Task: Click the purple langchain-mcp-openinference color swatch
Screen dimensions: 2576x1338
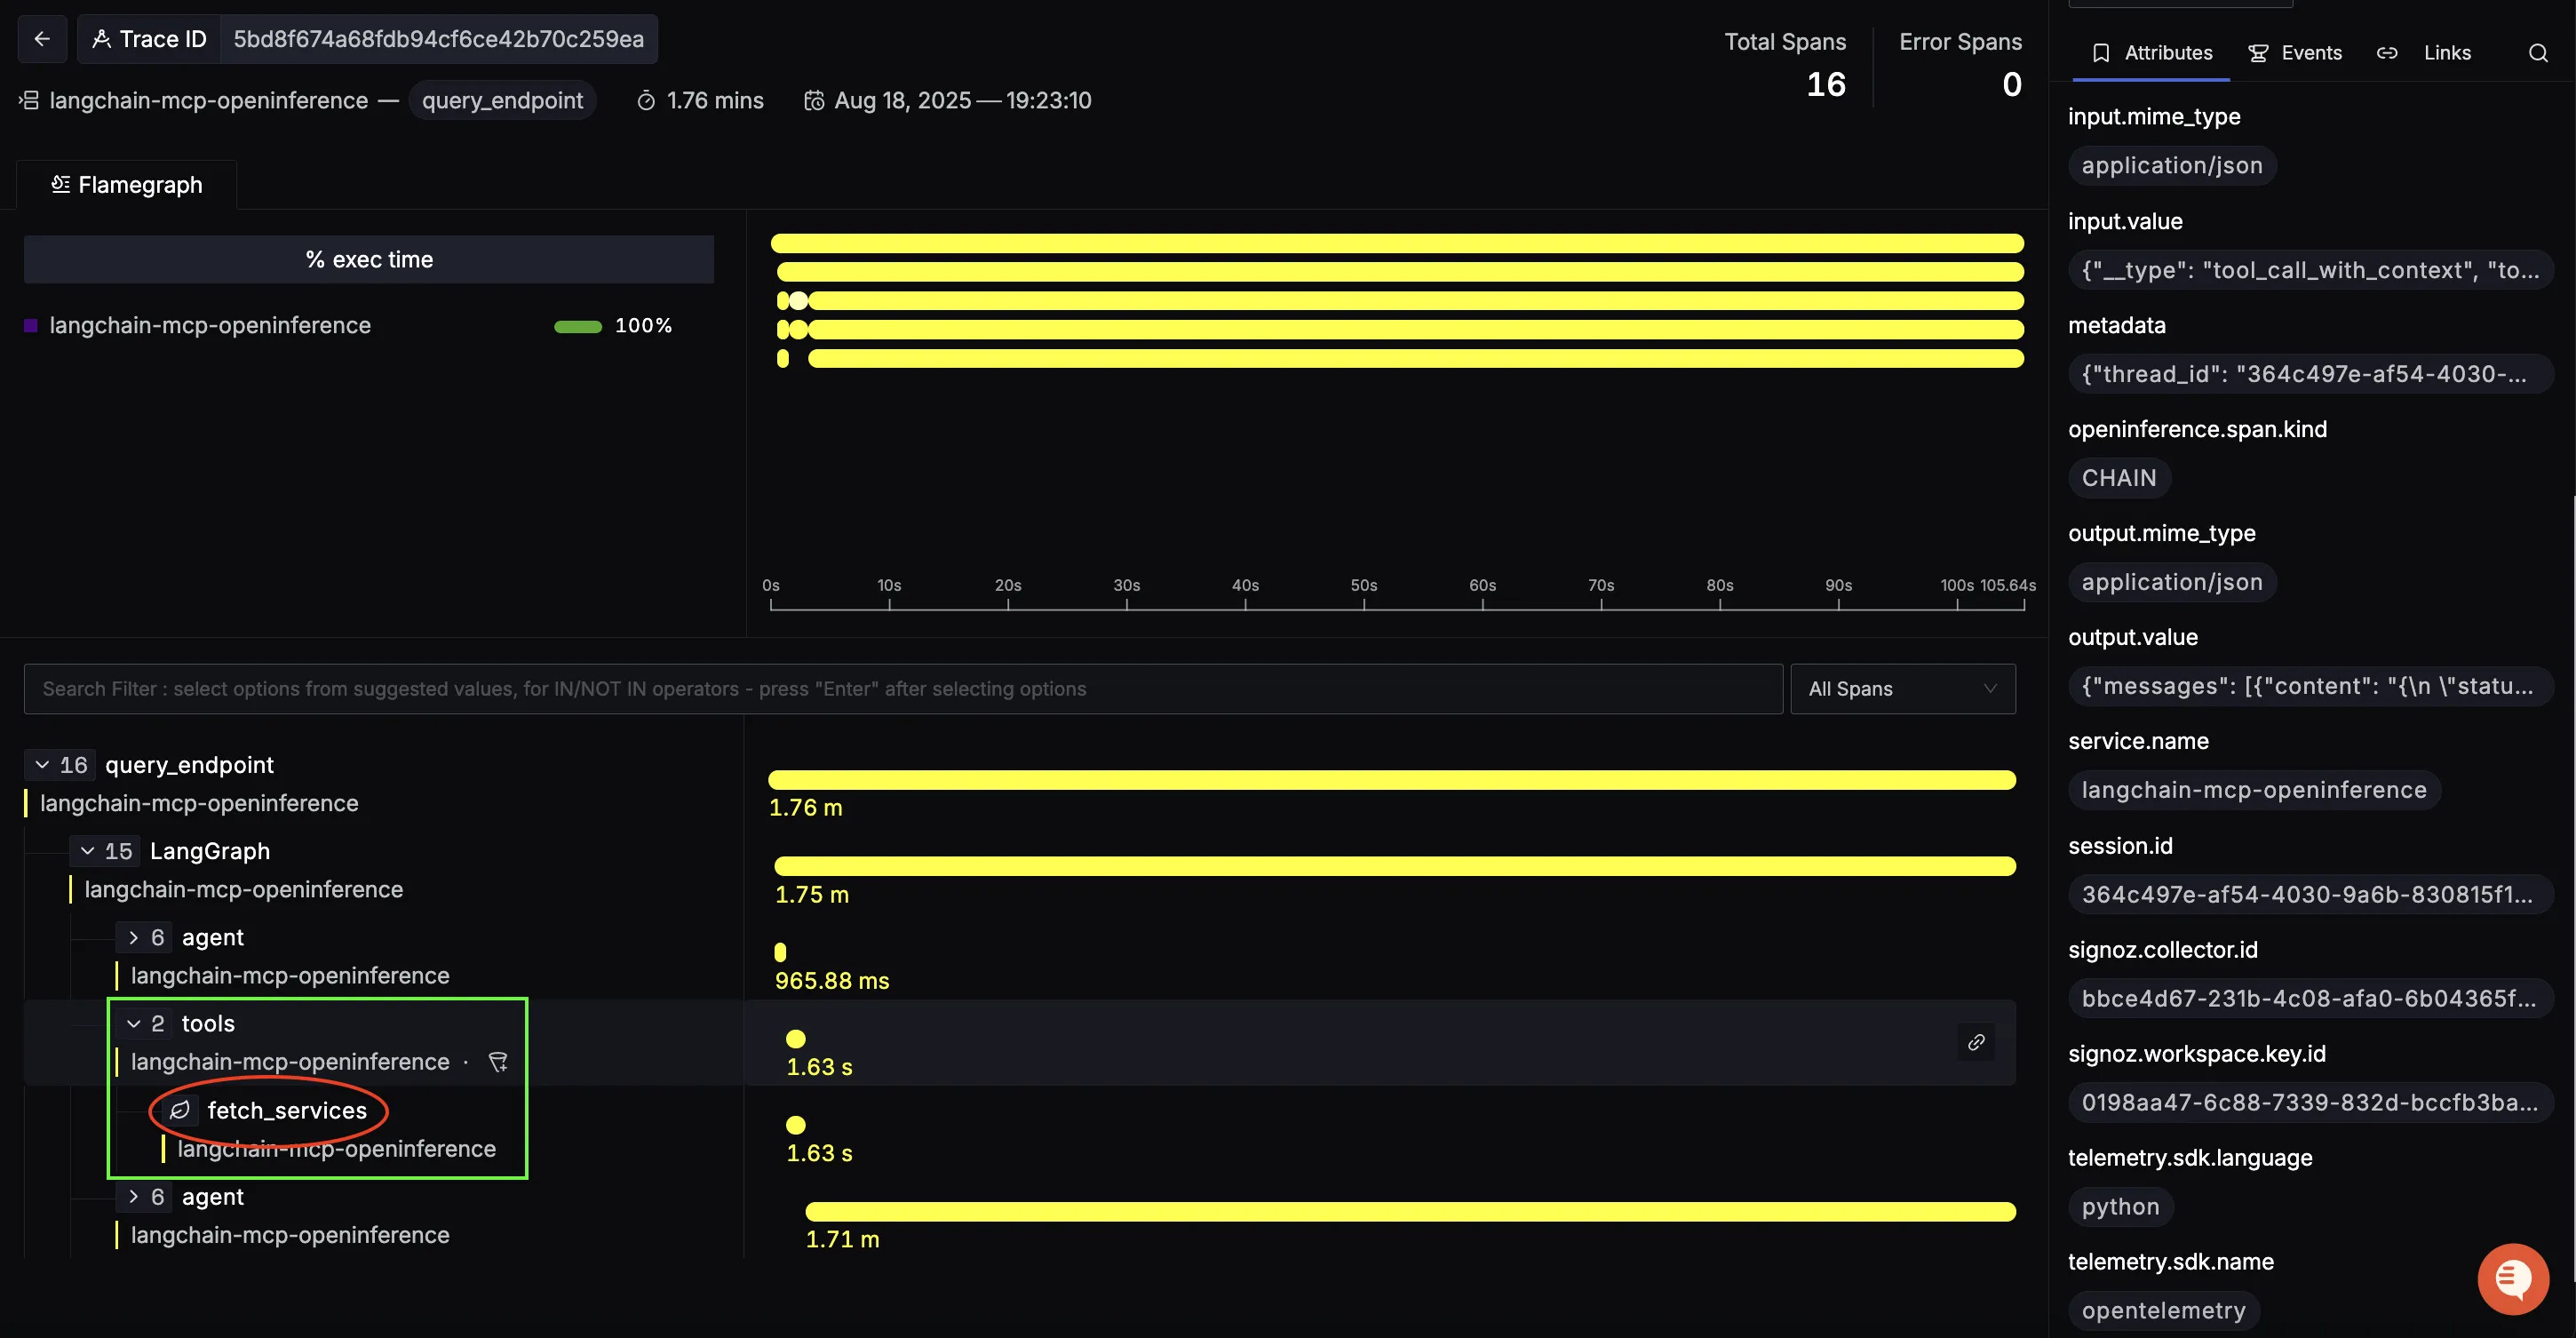Action: point(31,326)
